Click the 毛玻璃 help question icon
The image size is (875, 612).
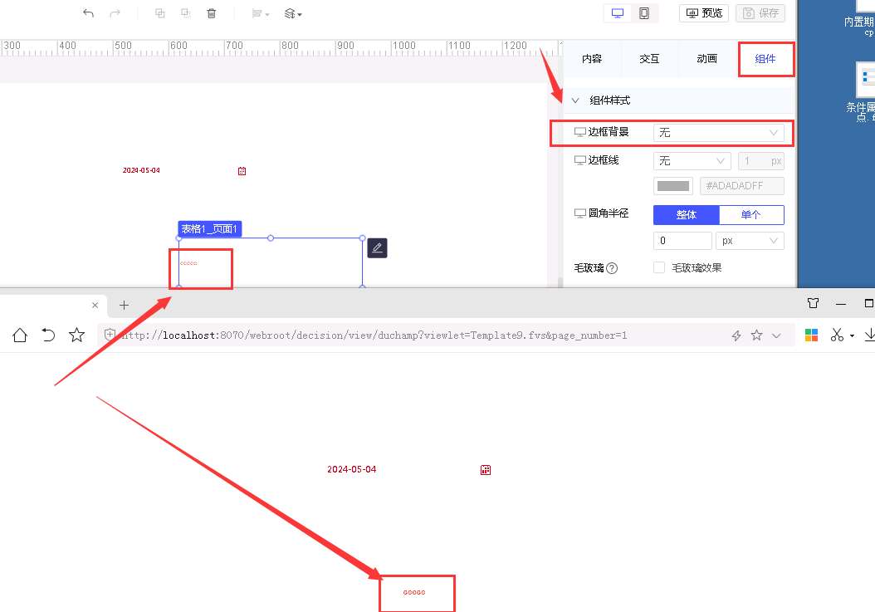pos(612,268)
